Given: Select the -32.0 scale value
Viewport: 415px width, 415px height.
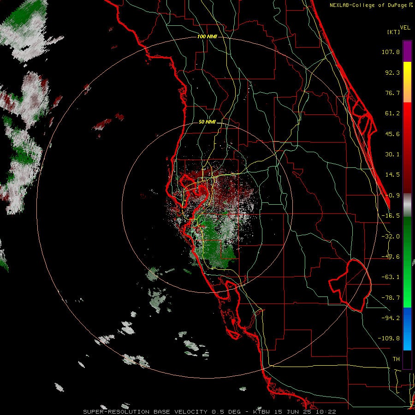Looking at the screenshot, I should pyautogui.click(x=391, y=237).
